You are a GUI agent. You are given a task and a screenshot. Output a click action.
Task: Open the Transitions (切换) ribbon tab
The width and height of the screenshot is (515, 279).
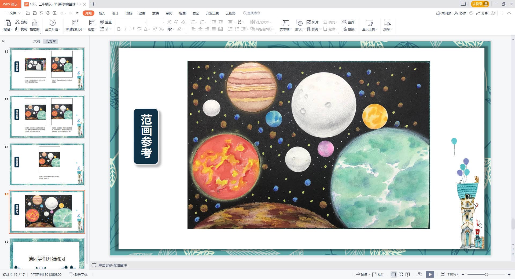pos(129,13)
